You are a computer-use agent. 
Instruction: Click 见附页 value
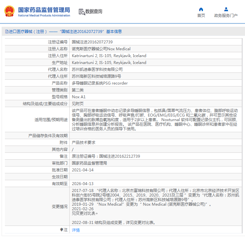pos(78,103)
